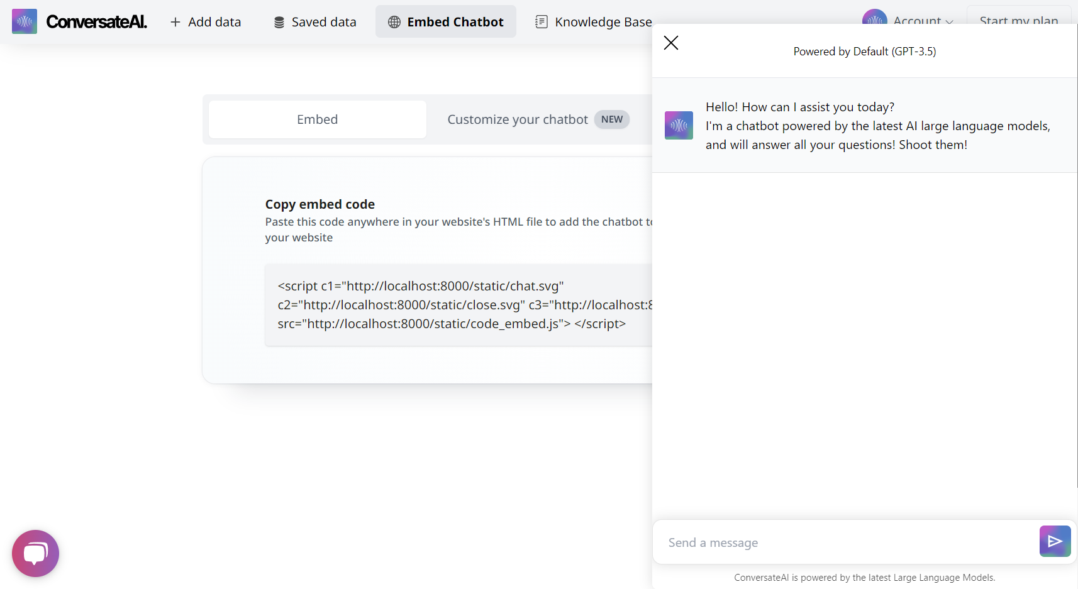1078x589 pixels.
Task: Click the Copy embed code heading
Action: pos(320,204)
